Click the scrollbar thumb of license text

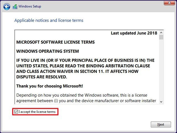[161, 37]
